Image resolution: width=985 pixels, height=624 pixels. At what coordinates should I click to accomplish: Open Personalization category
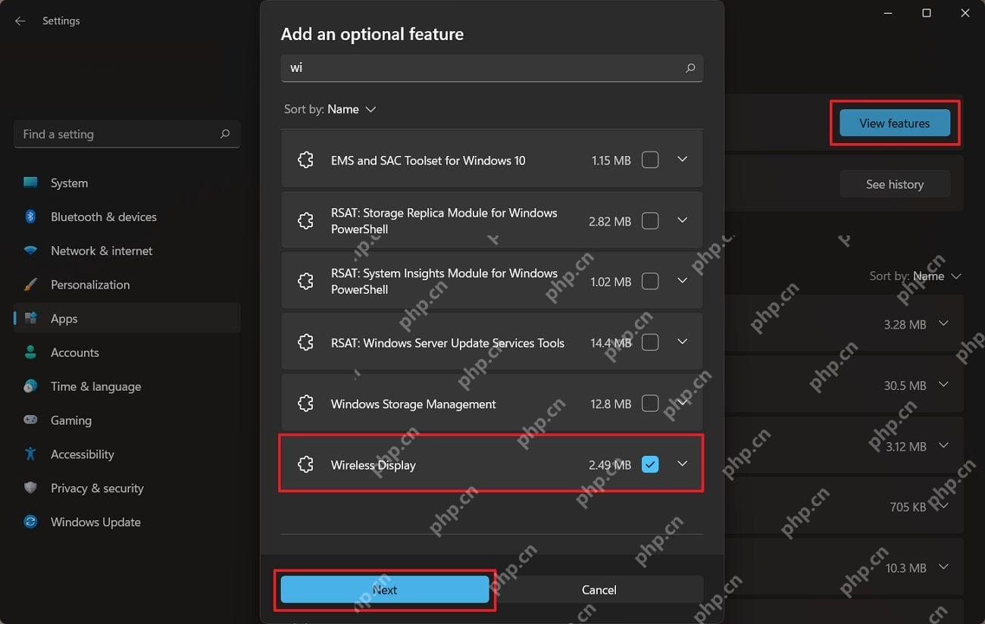pyautogui.click(x=127, y=285)
